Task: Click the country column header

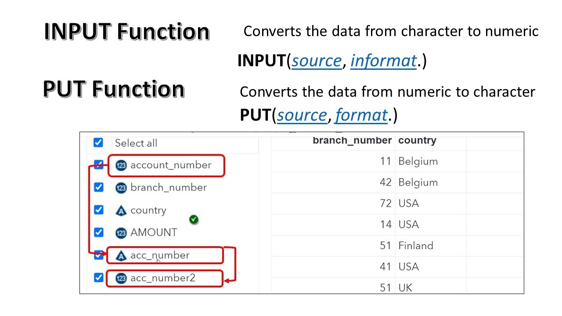Action: pyautogui.click(x=417, y=140)
